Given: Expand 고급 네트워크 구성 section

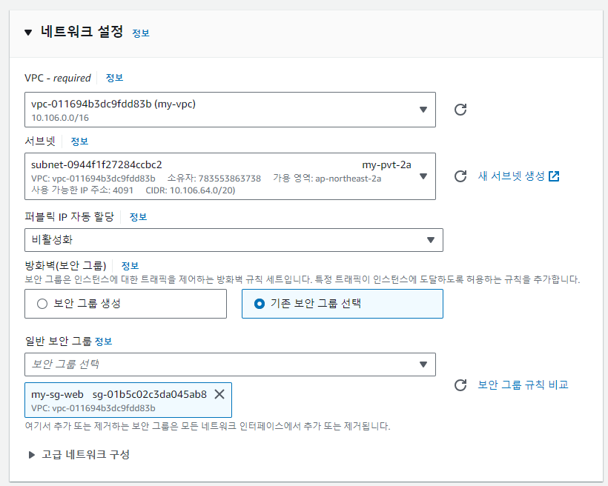Looking at the screenshot, I should pyautogui.click(x=79, y=455).
